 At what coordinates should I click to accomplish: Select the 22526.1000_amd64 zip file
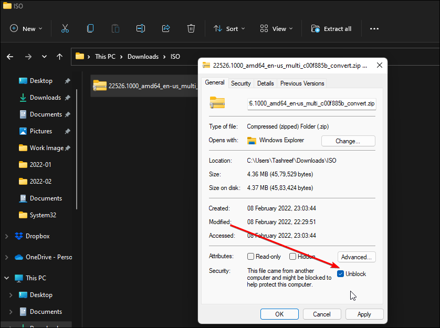[145, 86]
